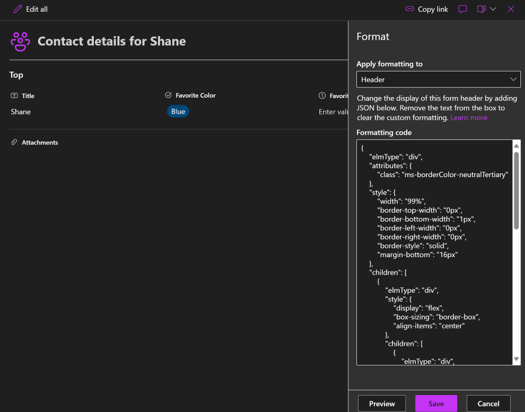Click the Title field text icon
This screenshot has height=412, width=525.
point(14,96)
